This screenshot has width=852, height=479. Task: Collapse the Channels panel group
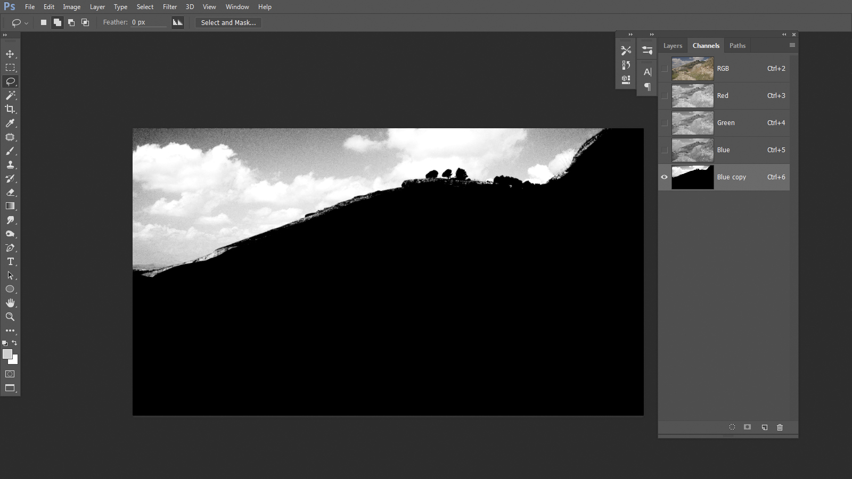784,35
